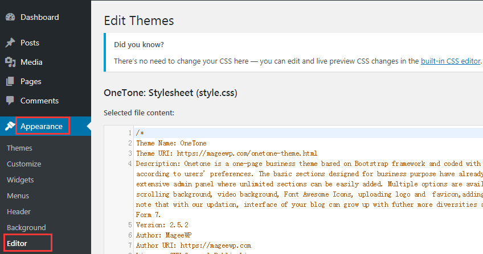
Task: Click the Media camera-music icon
Action: click(10, 62)
